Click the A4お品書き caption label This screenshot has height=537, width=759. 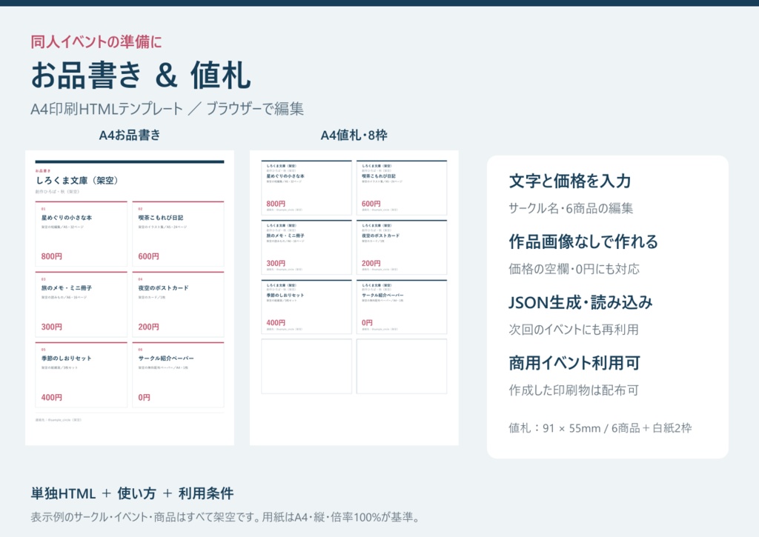(130, 136)
